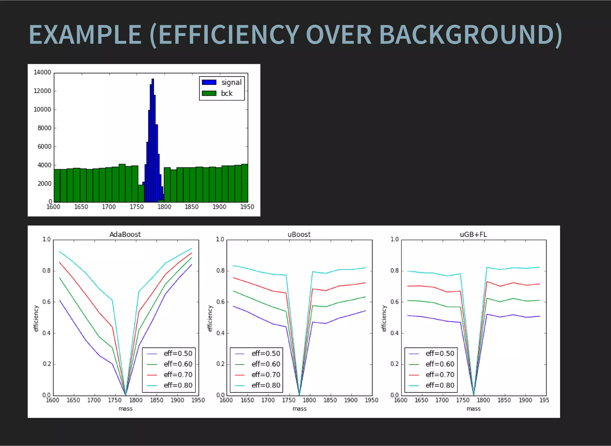
Task: Select 'eff=0.70' in the AdaBoost legend
Action: [x=178, y=375]
